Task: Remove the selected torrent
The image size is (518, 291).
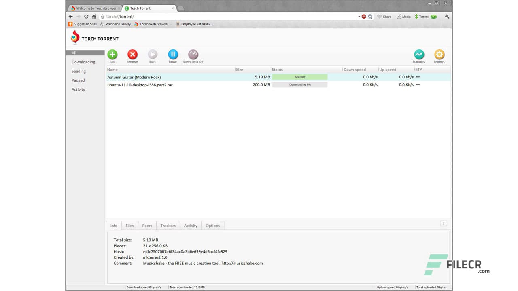Action: [x=132, y=56]
